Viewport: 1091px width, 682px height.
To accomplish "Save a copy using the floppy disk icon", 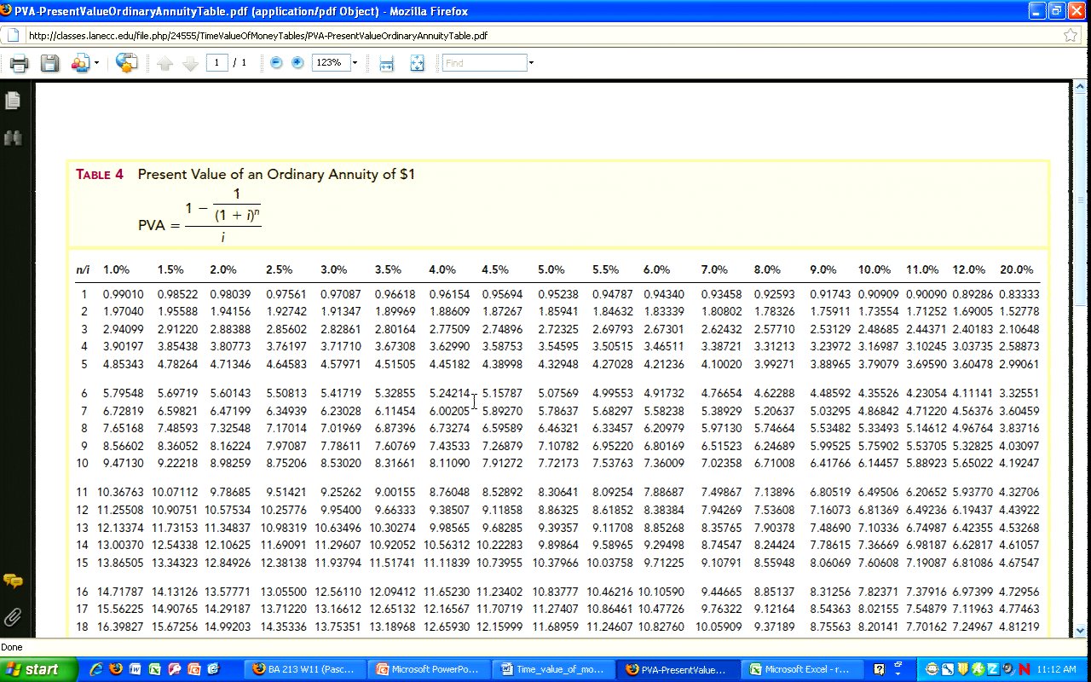I will tap(49, 63).
